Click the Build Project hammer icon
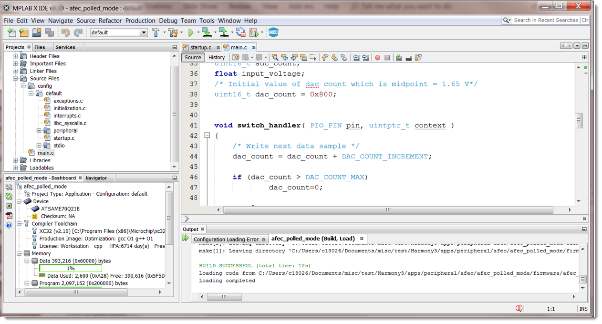The height and width of the screenshot is (324, 602). click(156, 32)
